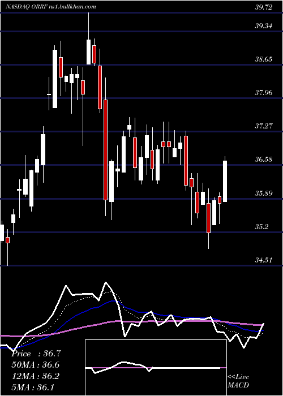Screen dimensions: 283x396
Task: Click the 37.96 price axis label
Action: pyautogui.click(x=263, y=93)
